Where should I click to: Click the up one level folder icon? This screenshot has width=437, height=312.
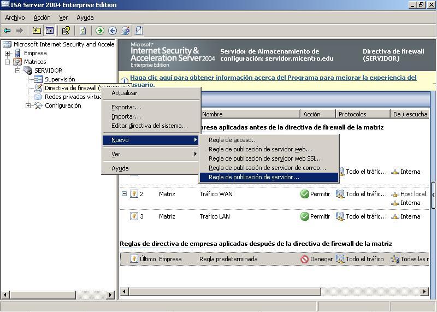click(x=37, y=31)
